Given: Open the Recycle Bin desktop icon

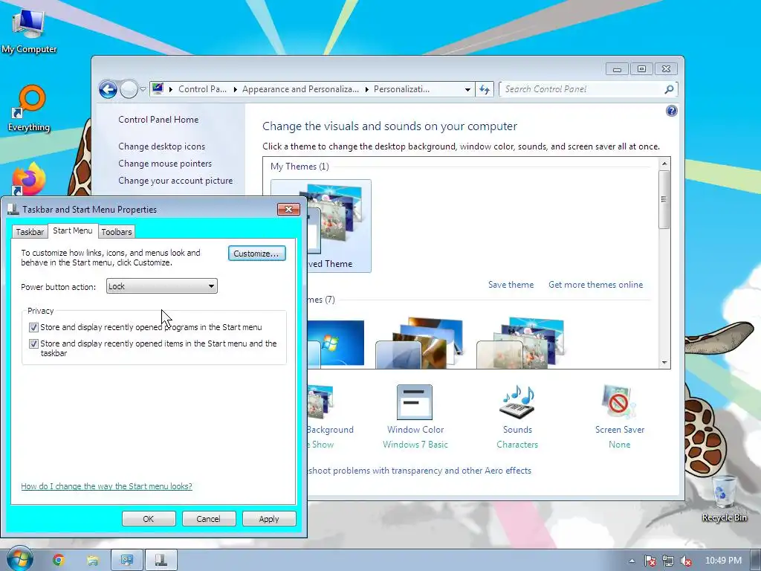Looking at the screenshot, I should 724,498.
